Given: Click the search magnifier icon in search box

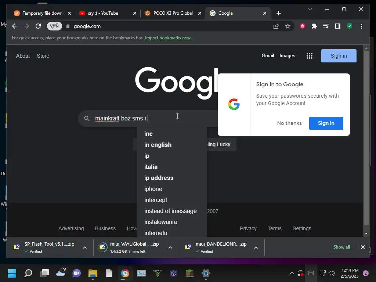Looking at the screenshot, I should [87, 119].
